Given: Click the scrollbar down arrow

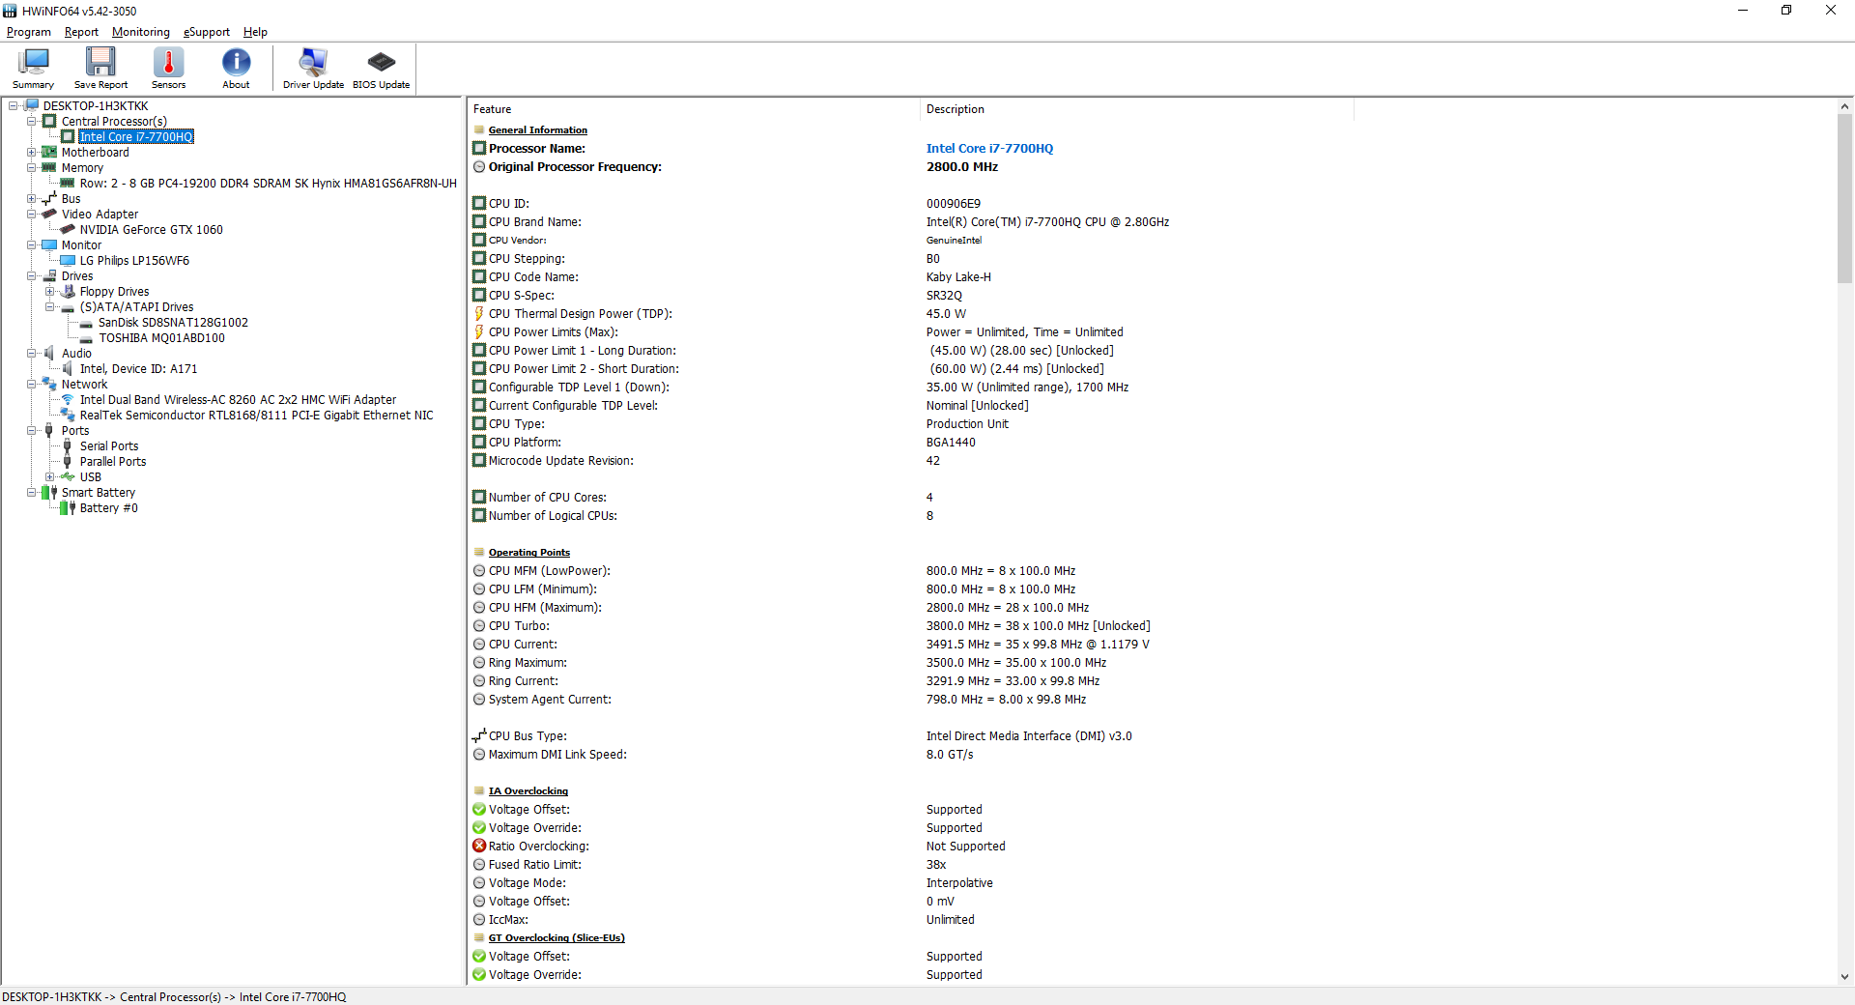Looking at the screenshot, I should click(x=1844, y=976).
